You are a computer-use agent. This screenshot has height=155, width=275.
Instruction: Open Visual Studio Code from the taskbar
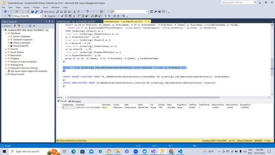tap(180, 151)
